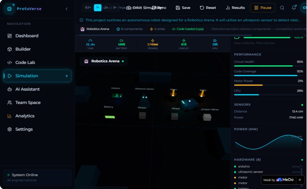This screenshot has height=189, width=307.
Task: Select the 1x speed option
Action: click(x=98, y=8)
